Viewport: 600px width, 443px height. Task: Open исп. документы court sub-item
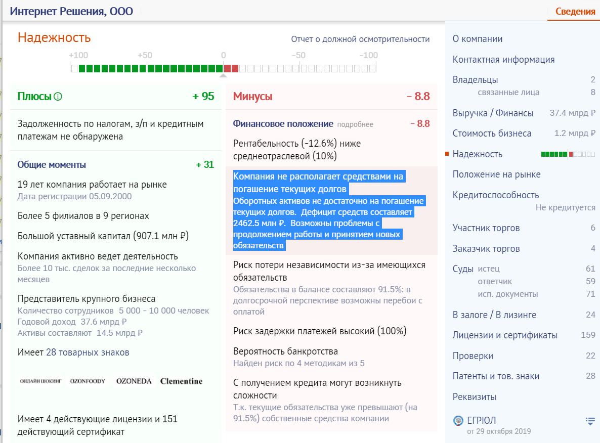coord(508,294)
